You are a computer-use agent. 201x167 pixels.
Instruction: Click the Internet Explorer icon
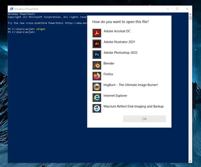(97, 97)
